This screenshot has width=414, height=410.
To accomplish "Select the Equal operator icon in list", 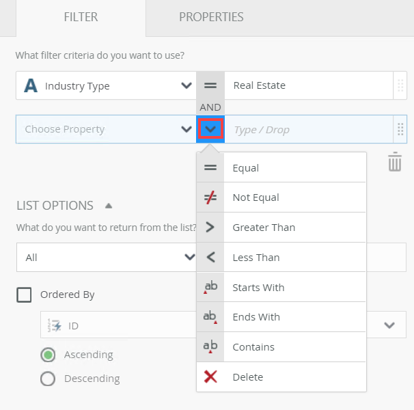I will pos(210,167).
